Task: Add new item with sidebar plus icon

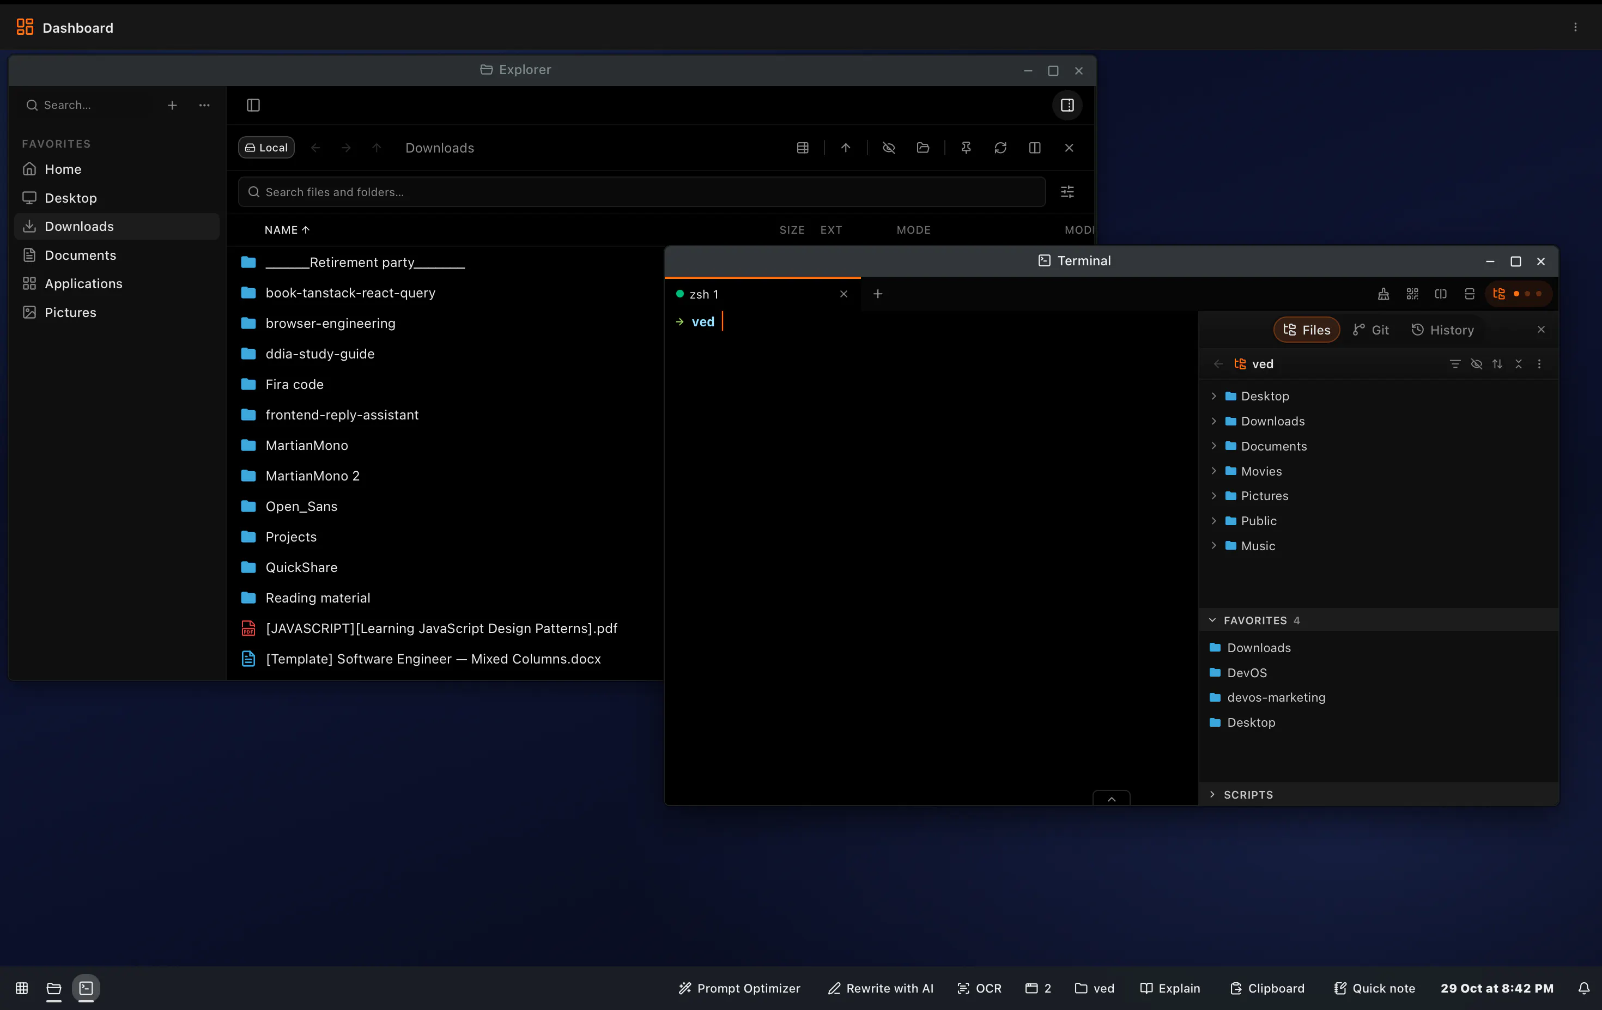Action: [x=172, y=105]
